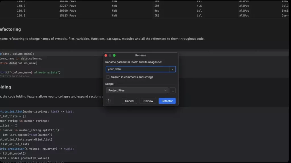Open the Scope dropdown showing Project Files

tap(136, 90)
